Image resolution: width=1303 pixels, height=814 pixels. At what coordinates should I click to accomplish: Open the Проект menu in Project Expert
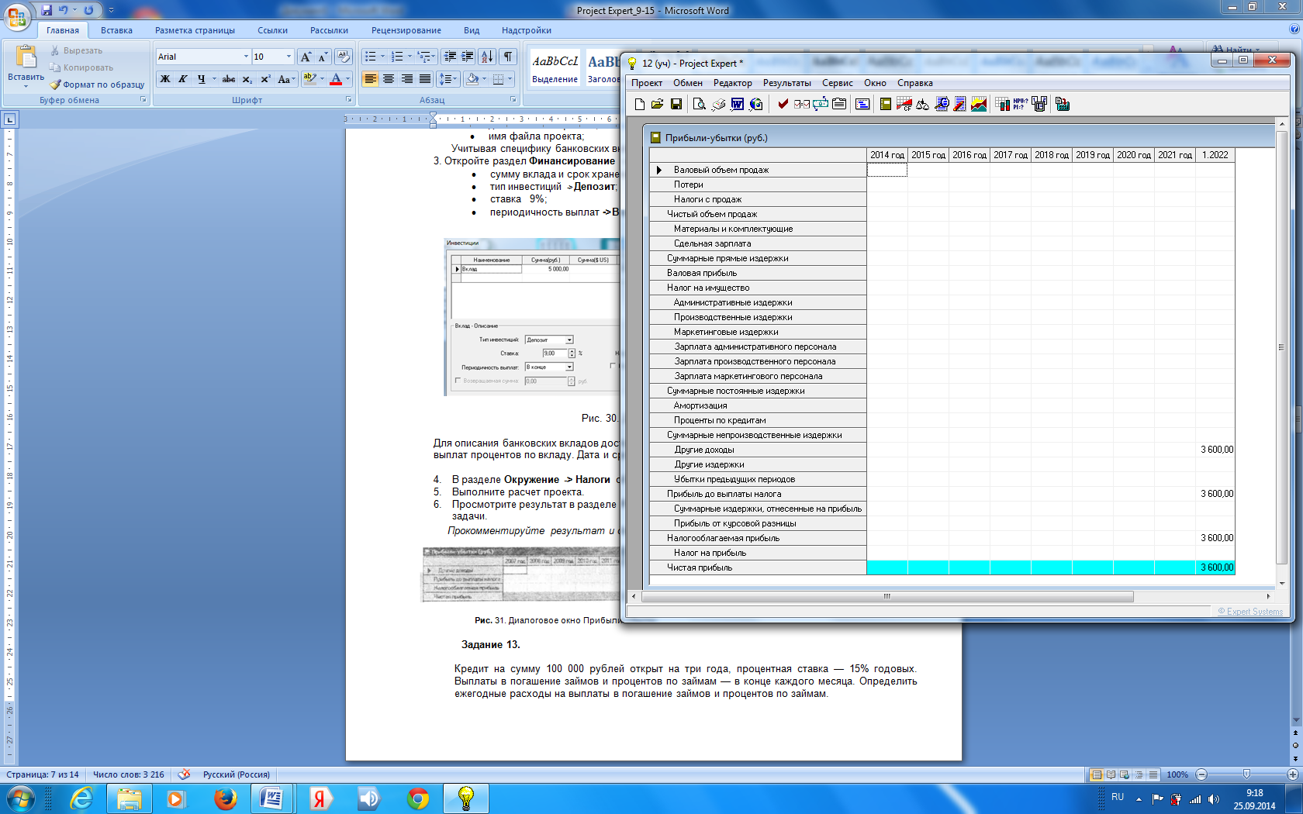point(647,83)
